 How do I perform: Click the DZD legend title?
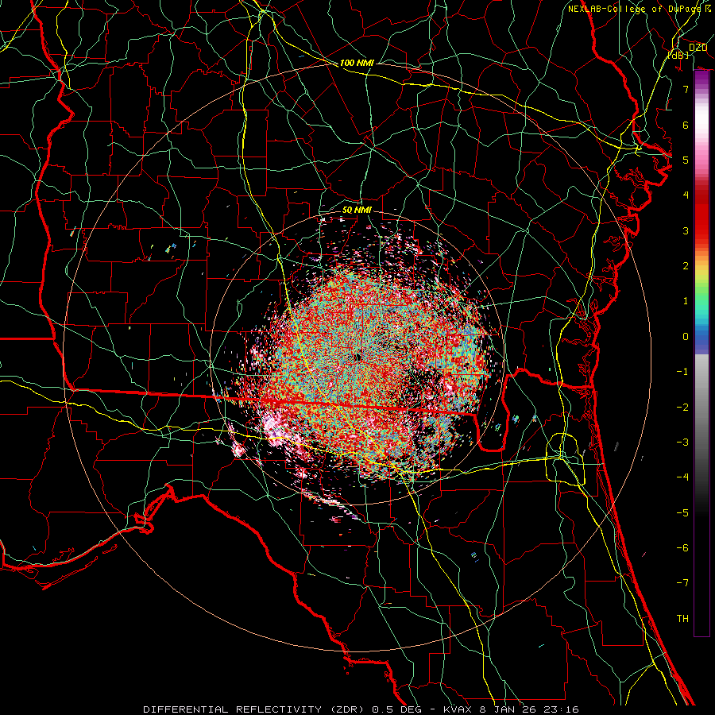(698, 48)
